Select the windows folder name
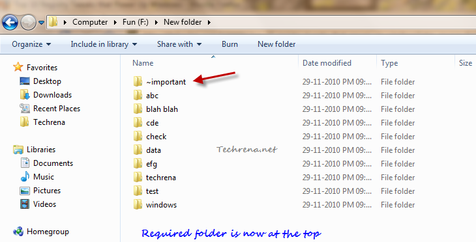 [x=161, y=205]
